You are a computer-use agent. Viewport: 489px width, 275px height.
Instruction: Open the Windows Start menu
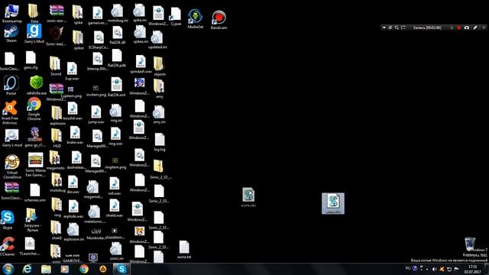(8, 269)
